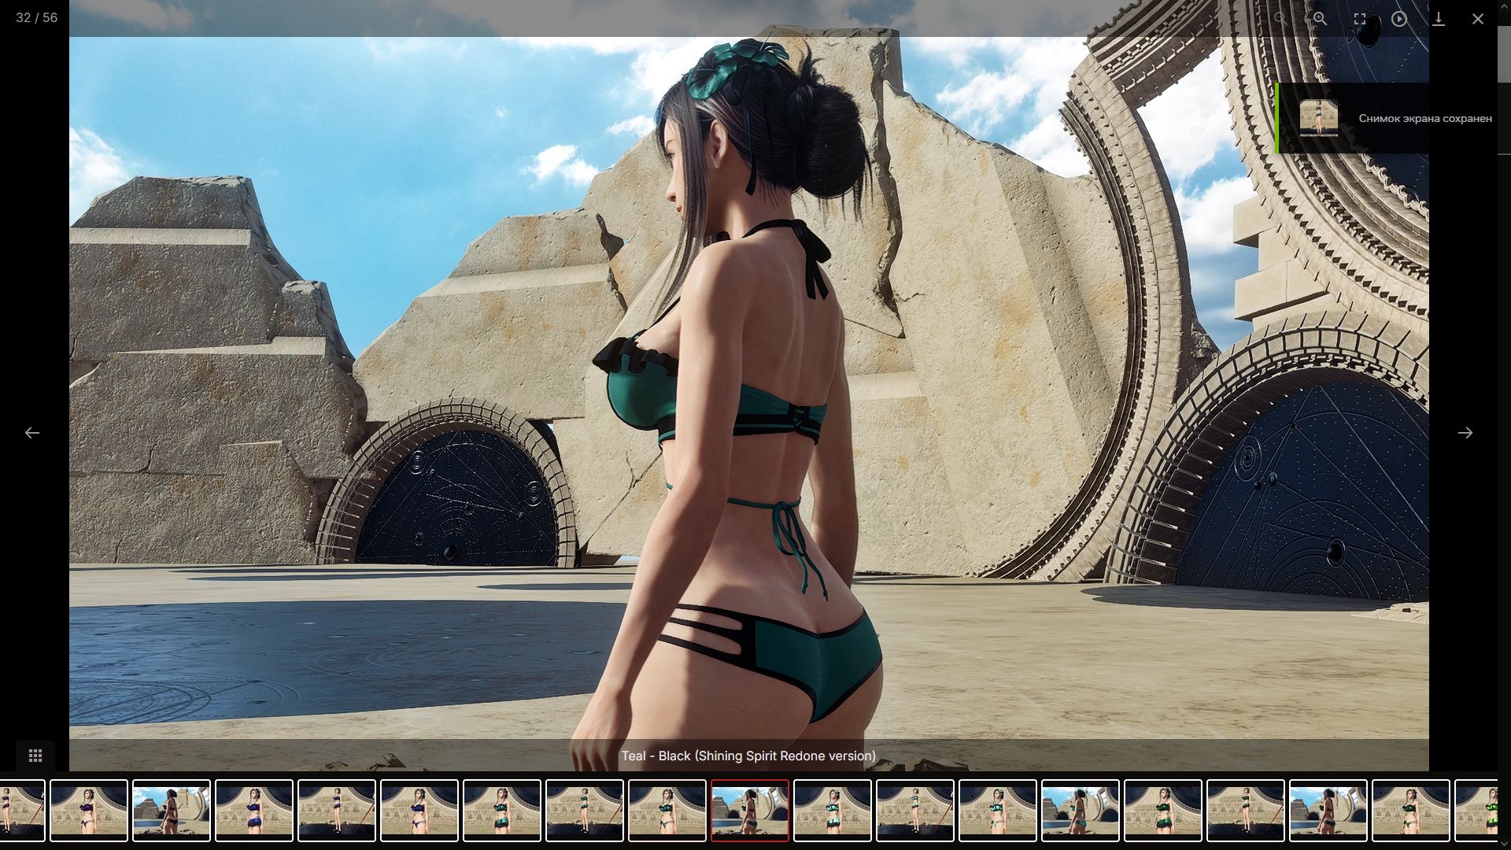The height and width of the screenshot is (850, 1511).
Task: Go to the previous image with left arrow
Action: coord(31,433)
